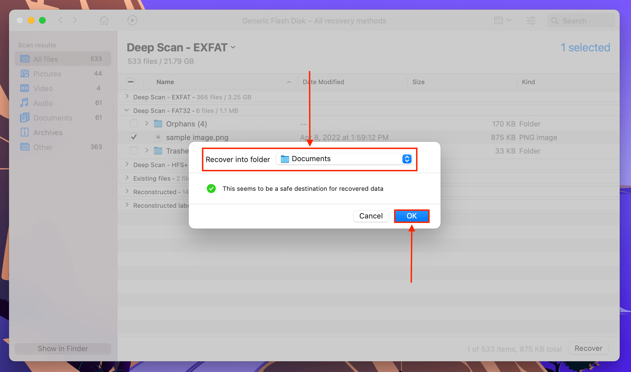Click into the Search field

point(581,21)
